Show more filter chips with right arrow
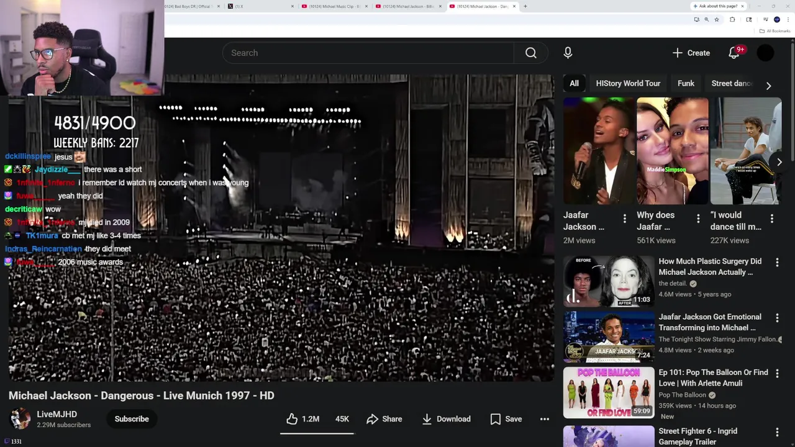This screenshot has width=795, height=447. [x=768, y=86]
